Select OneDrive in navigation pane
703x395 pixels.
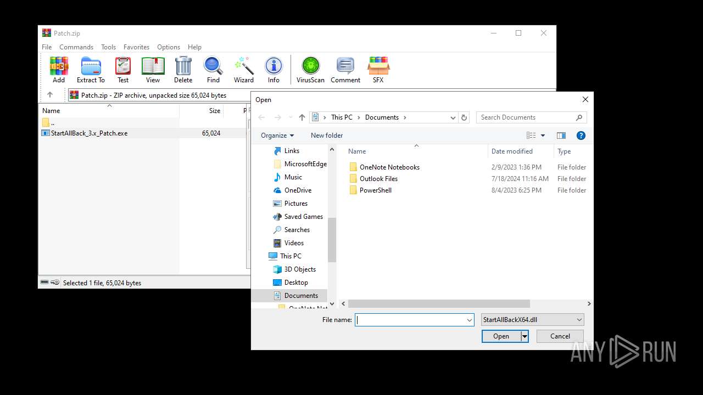[x=298, y=190]
